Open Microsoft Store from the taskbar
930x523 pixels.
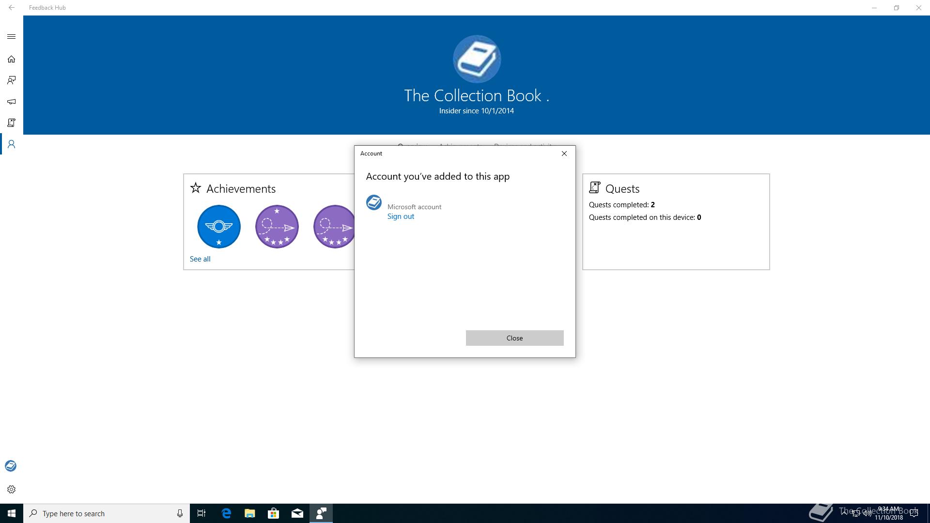point(274,513)
